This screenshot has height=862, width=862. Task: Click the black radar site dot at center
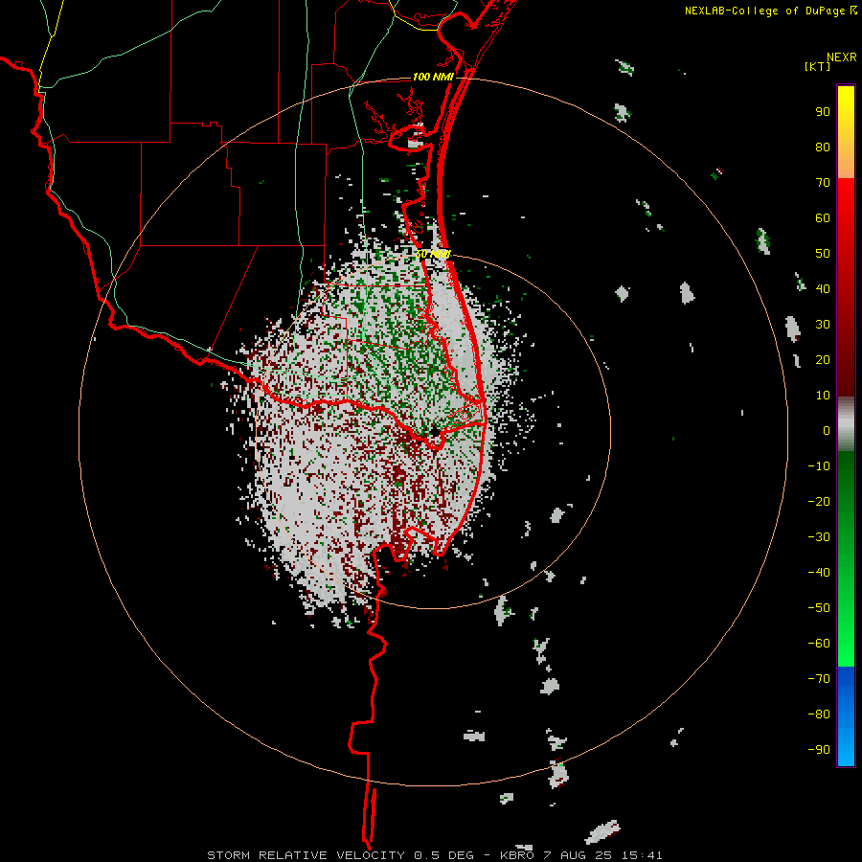pos(435,432)
